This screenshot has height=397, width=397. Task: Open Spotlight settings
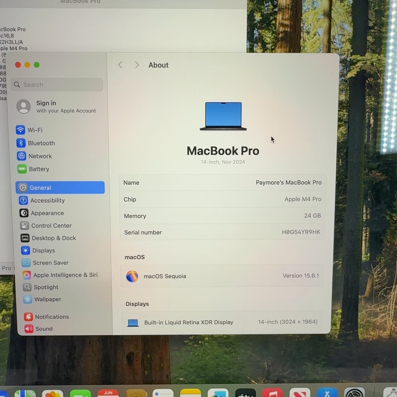click(x=41, y=287)
